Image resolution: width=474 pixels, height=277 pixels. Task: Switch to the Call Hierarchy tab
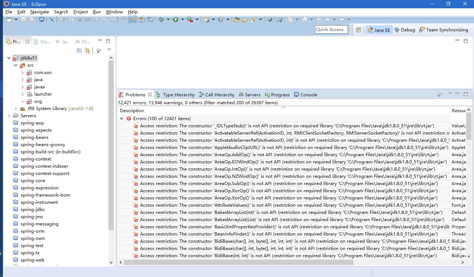(x=216, y=94)
